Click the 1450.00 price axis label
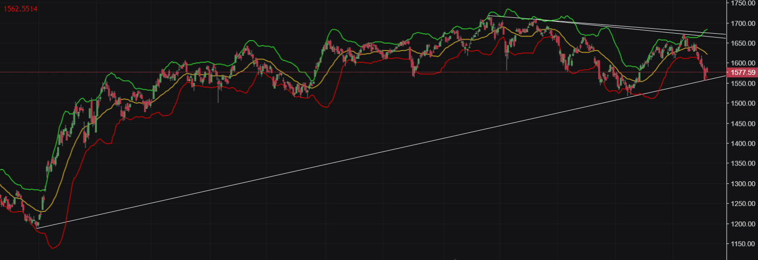The width and height of the screenshot is (758, 260). [x=744, y=123]
